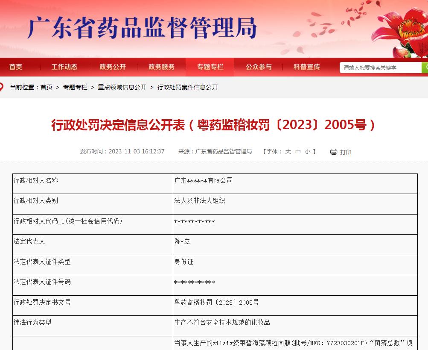This screenshot has width=428, height=350.
Task: Click the cell 法人及非法人组织
Action: pyautogui.click(x=295, y=204)
